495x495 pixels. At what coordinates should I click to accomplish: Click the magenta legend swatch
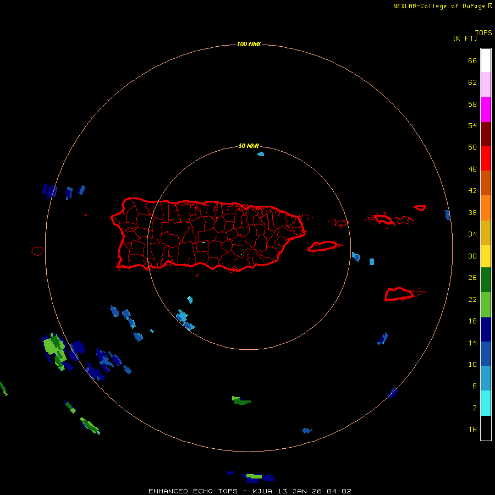(x=486, y=109)
